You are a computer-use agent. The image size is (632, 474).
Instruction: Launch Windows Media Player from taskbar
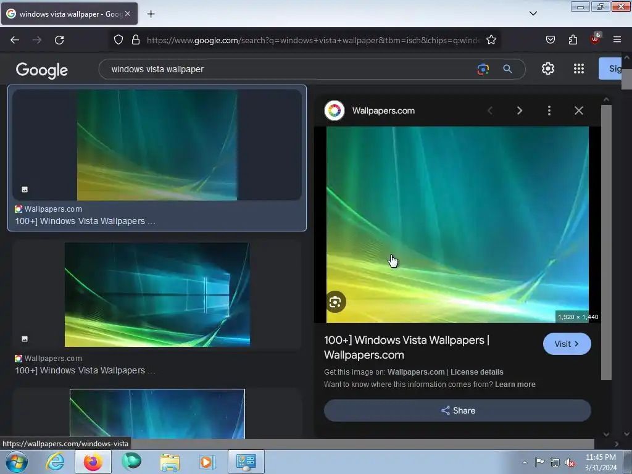(x=207, y=462)
